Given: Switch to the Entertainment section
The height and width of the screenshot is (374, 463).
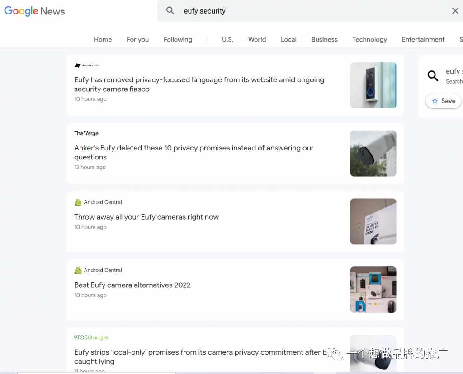Looking at the screenshot, I should pyautogui.click(x=423, y=40).
